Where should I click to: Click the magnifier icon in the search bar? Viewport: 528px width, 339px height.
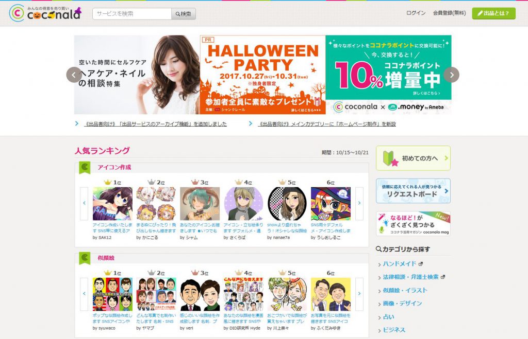click(178, 13)
